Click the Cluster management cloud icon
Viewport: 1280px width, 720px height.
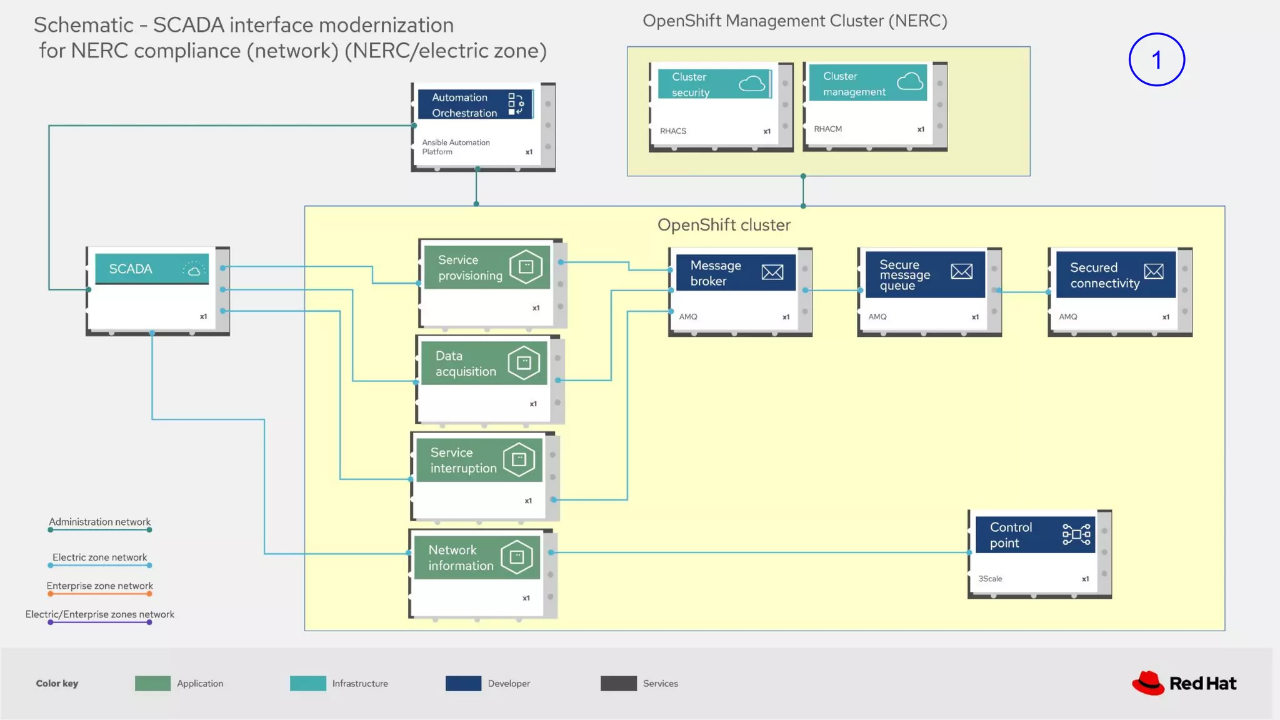(910, 81)
